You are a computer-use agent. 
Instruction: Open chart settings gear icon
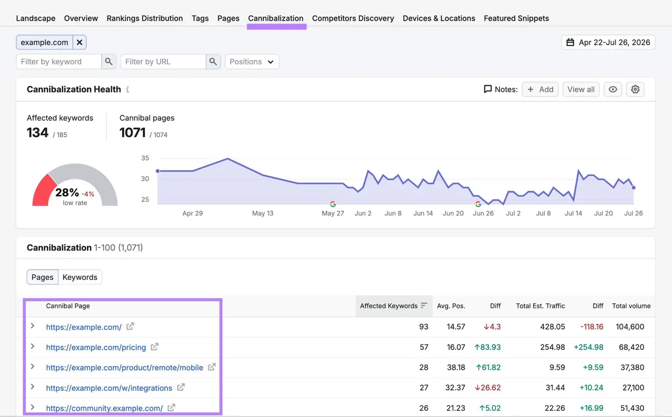point(635,90)
